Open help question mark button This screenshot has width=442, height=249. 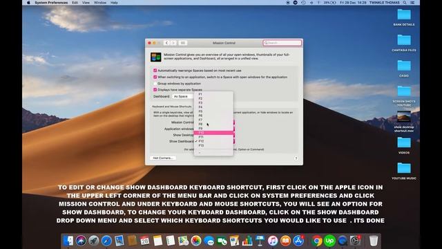tap(296, 158)
